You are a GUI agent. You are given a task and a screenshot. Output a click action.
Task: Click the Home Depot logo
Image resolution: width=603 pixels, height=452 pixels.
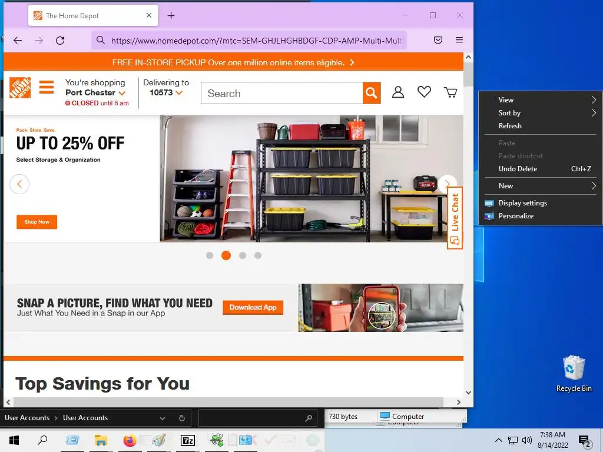20,88
